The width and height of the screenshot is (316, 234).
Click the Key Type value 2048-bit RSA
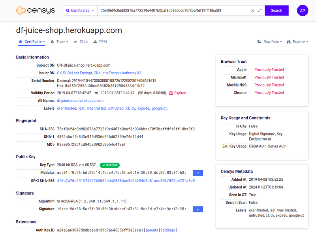pyautogui.click(x=76, y=165)
